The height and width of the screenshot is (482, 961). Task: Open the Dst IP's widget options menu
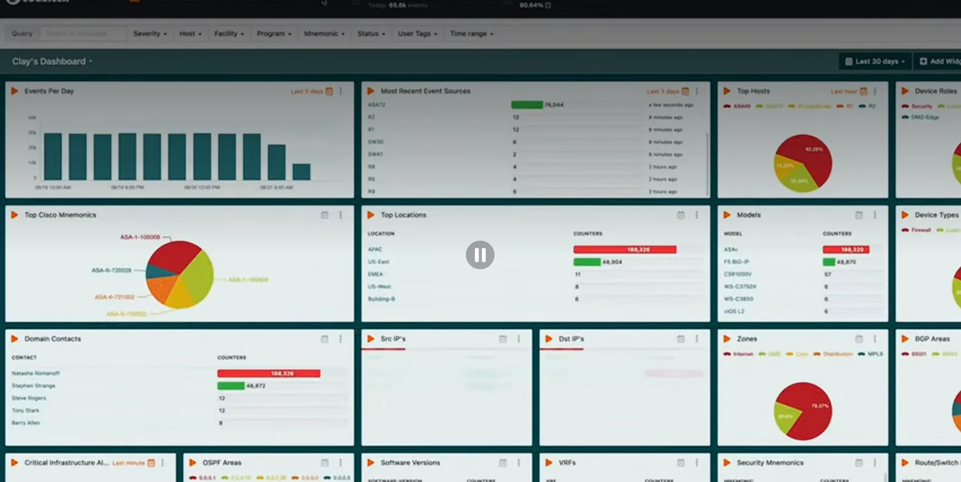[697, 339]
